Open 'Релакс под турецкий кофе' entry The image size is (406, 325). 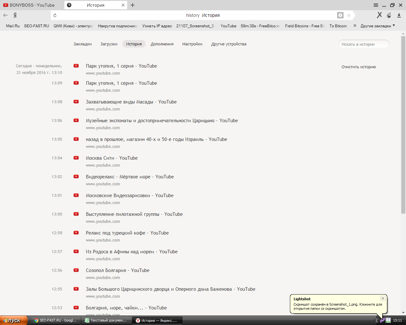127,233
